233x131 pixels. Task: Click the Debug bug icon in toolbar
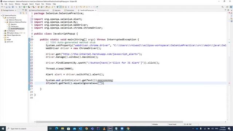(x=20, y=7)
